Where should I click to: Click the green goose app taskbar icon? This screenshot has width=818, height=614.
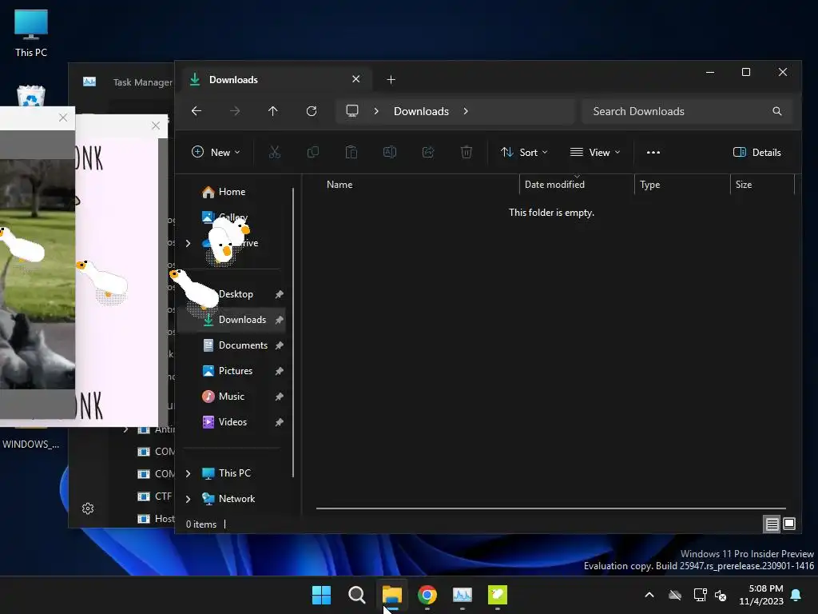click(498, 595)
